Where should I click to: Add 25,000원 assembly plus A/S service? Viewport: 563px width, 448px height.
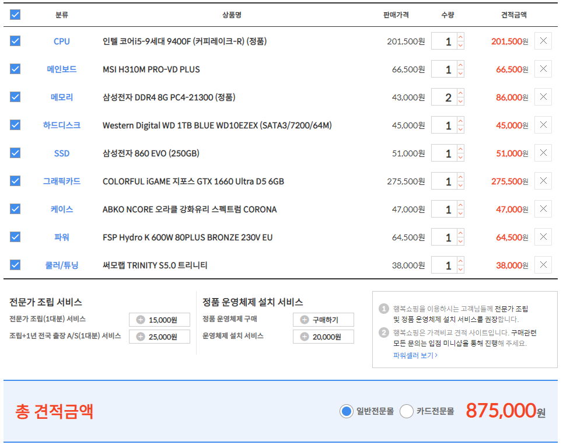pyautogui.click(x=159, y=337)
